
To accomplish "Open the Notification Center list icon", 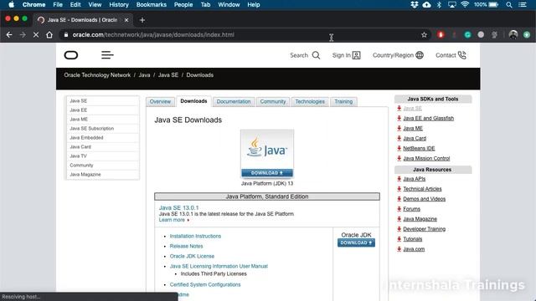I will (x=523, y=5).
